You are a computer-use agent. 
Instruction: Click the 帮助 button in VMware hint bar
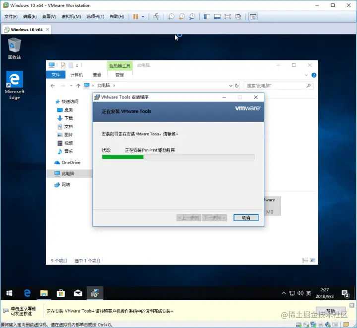tap(330, 311)
